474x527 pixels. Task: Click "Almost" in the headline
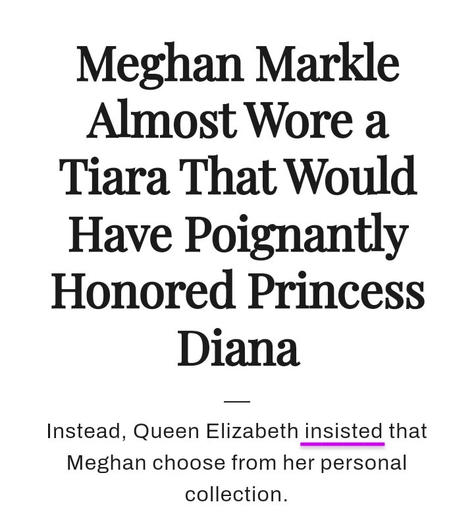coord(161,119)
